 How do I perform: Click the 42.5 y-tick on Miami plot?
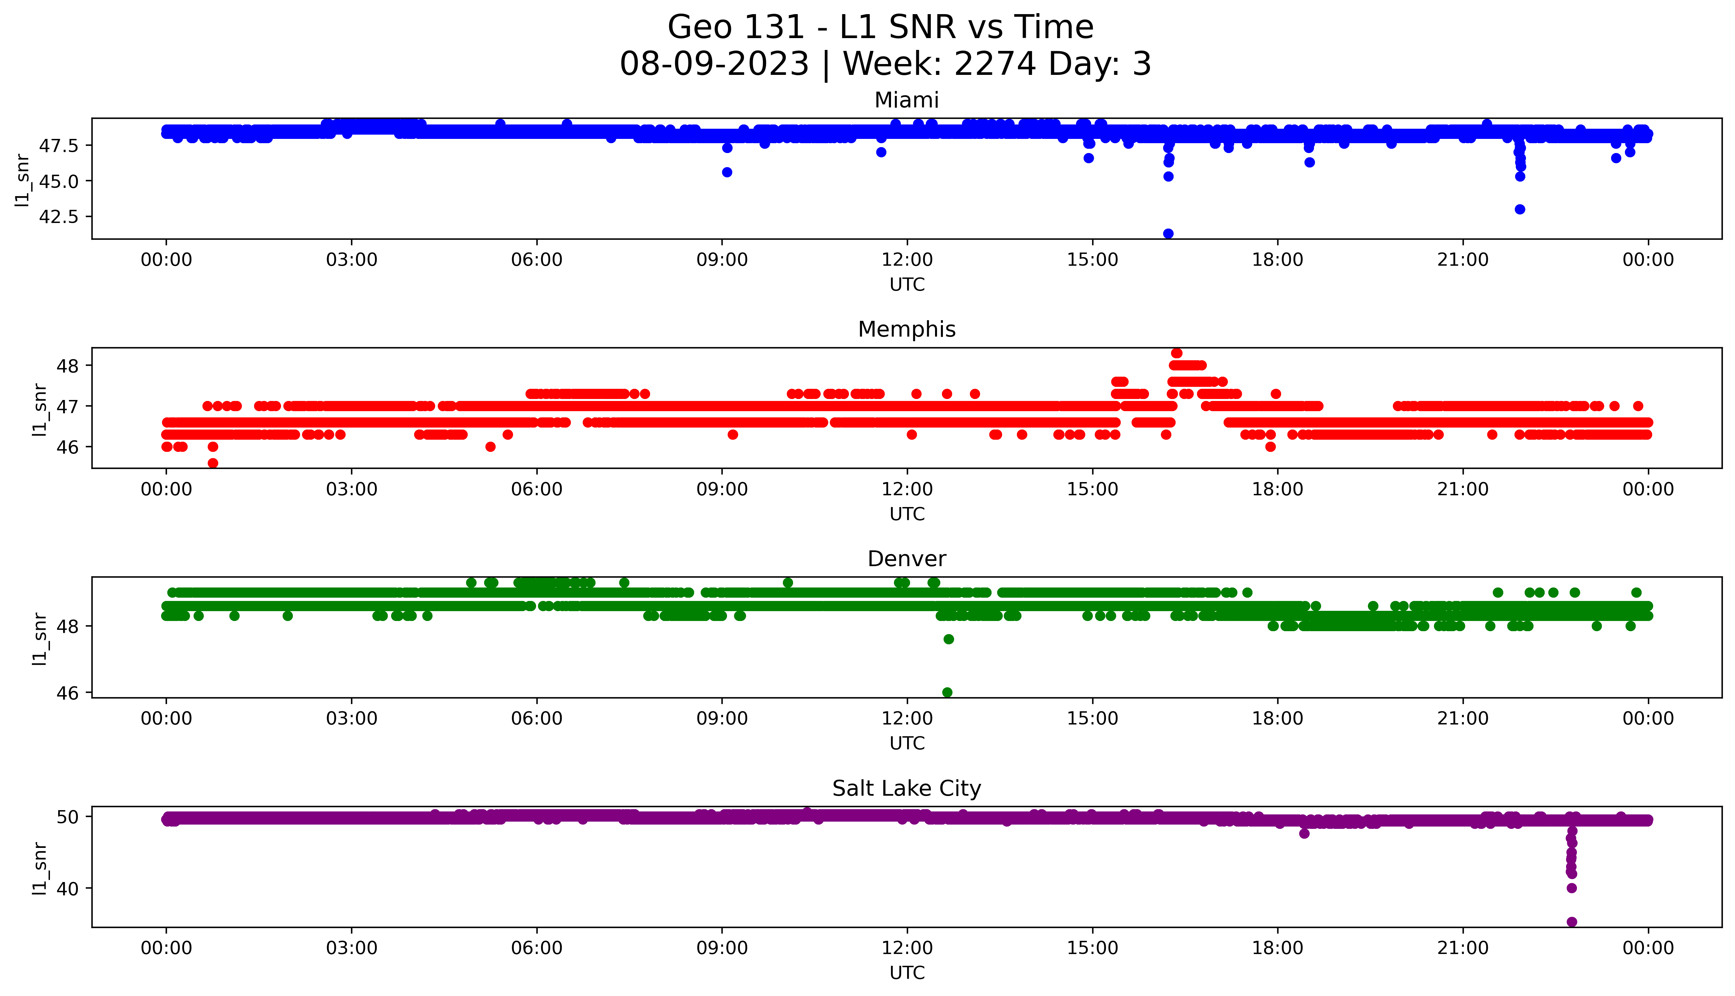(x=59, y=217)
